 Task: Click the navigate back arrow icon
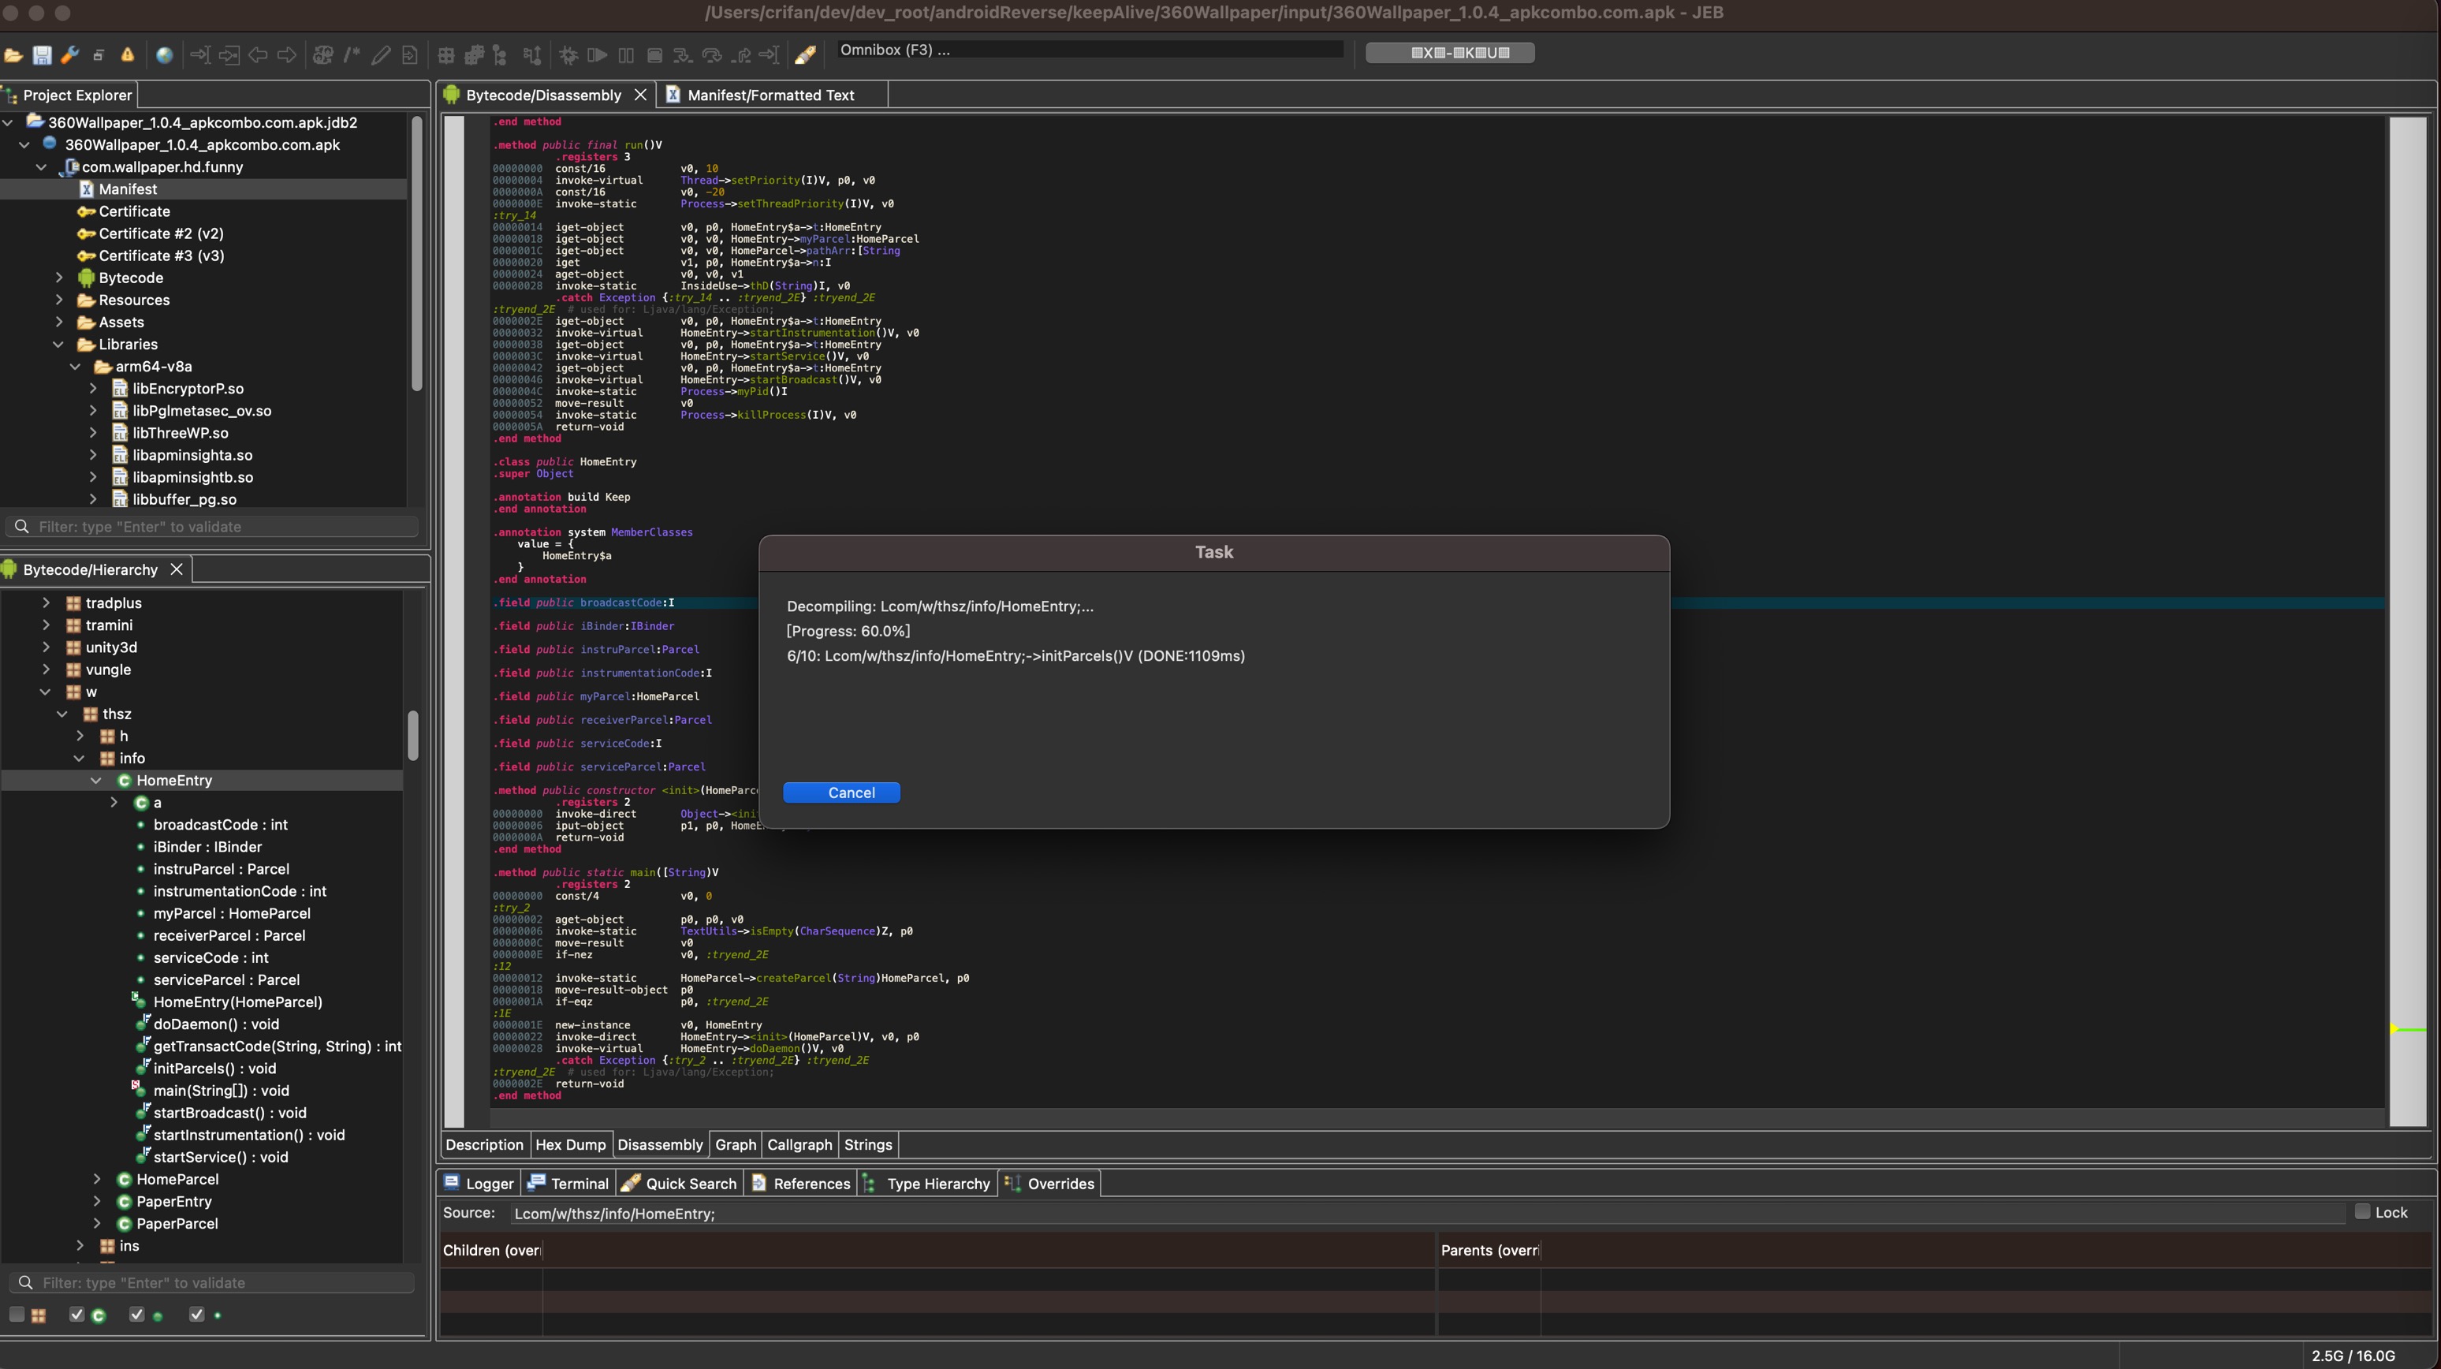coord(258,55)
